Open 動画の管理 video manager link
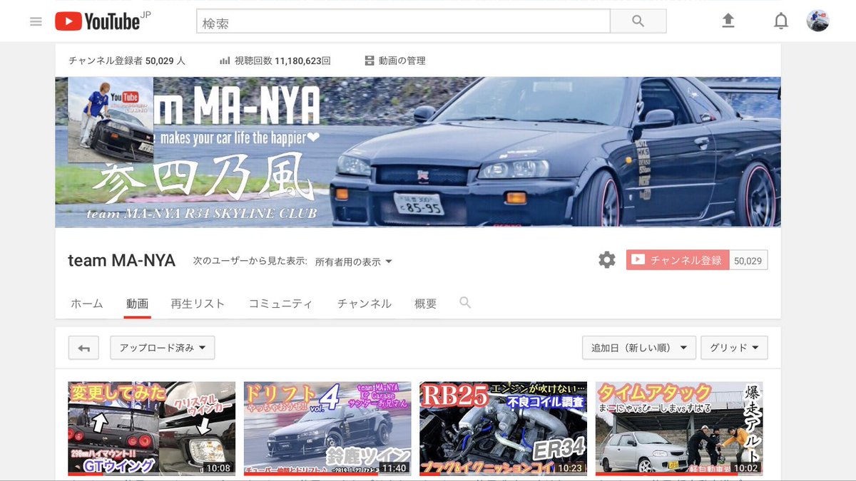856x481 pixels. pyautogui.click(x=402, y=61)
